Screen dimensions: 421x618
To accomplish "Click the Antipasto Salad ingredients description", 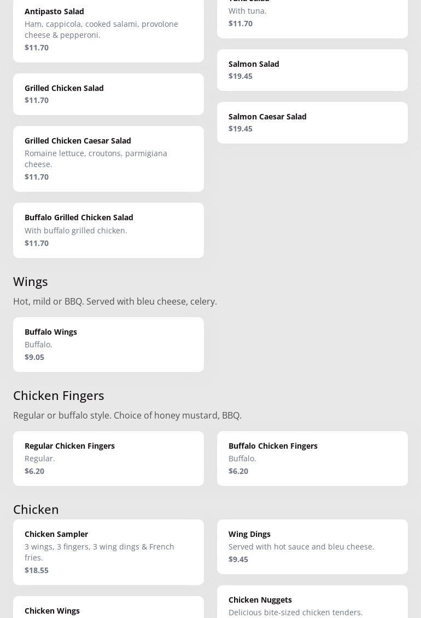I will [101, 30].
